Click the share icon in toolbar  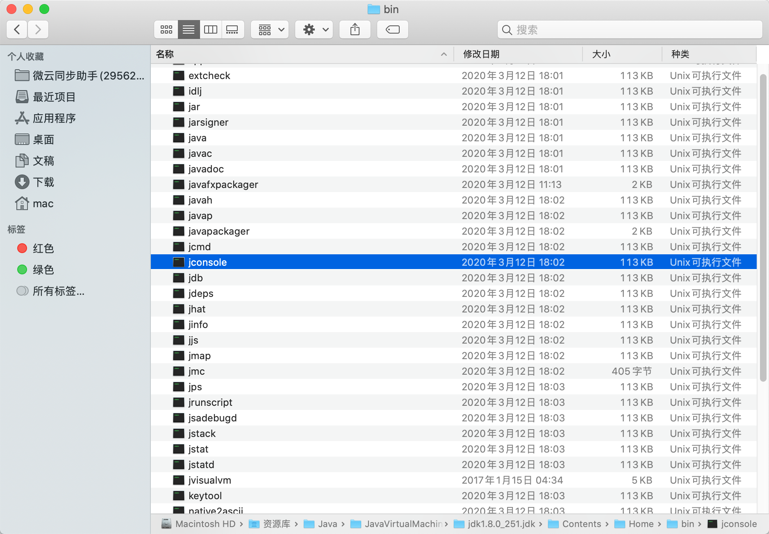(x=355, y=29)
